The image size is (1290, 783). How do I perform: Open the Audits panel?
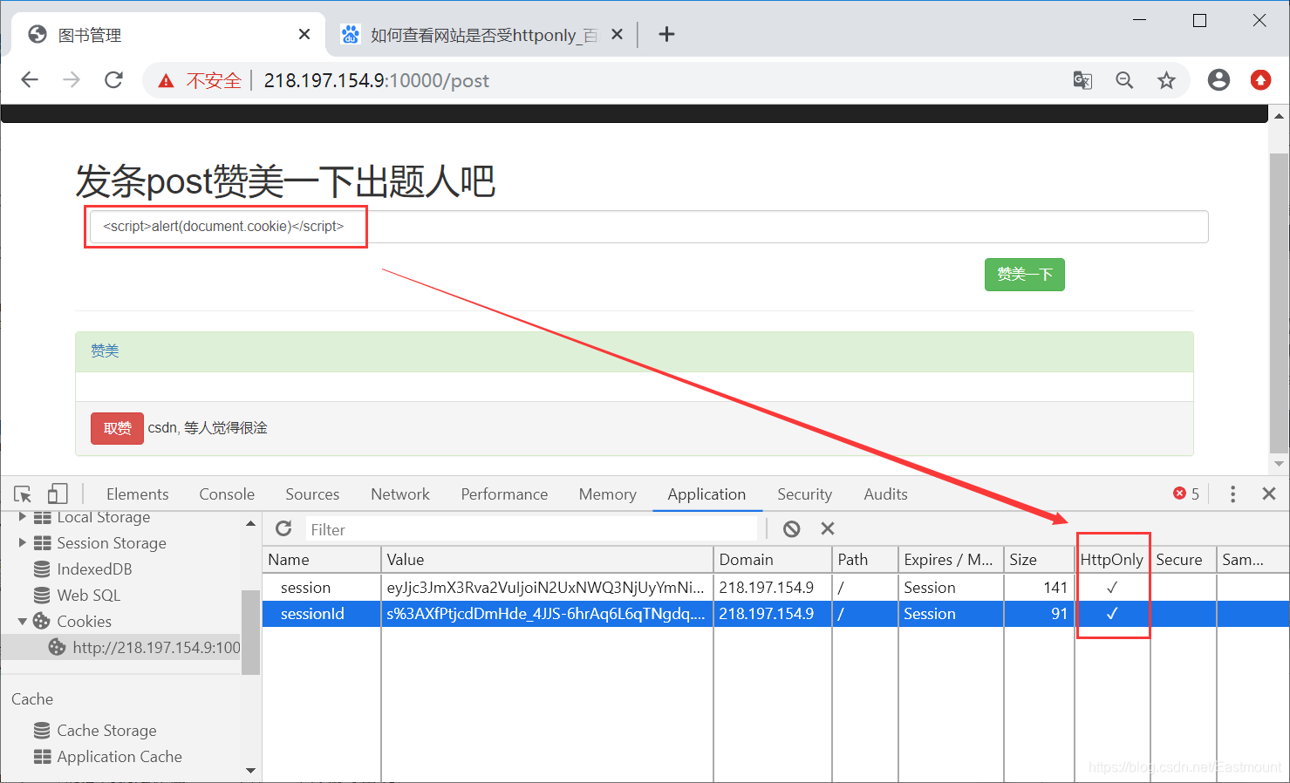click(x=885, y=494)
